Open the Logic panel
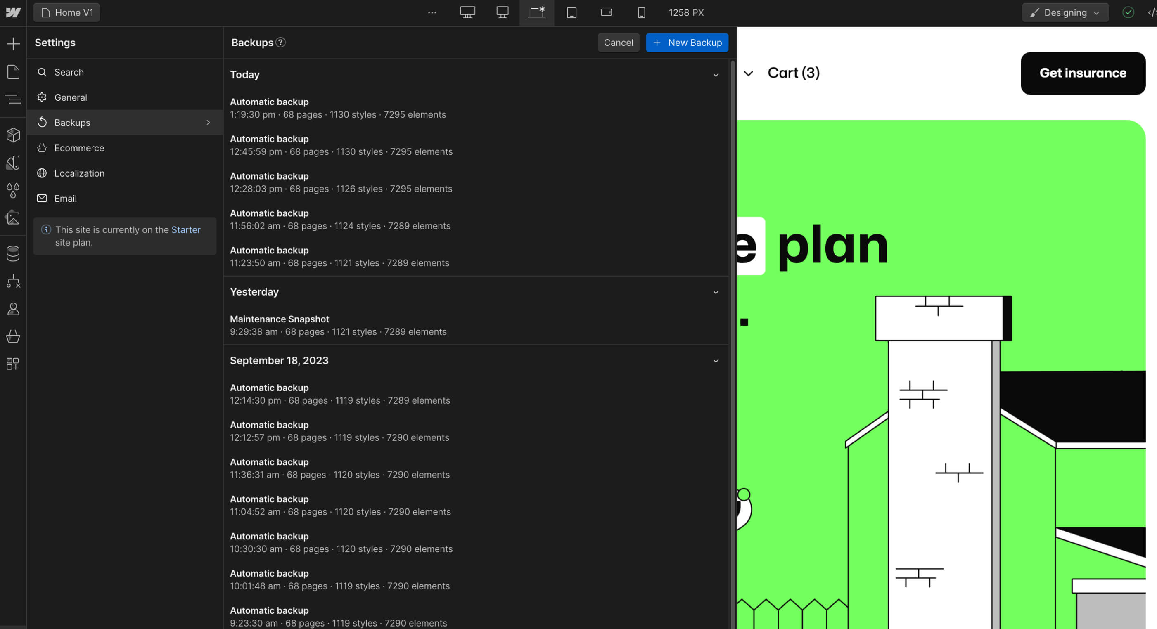 click(x=13, y=281)
